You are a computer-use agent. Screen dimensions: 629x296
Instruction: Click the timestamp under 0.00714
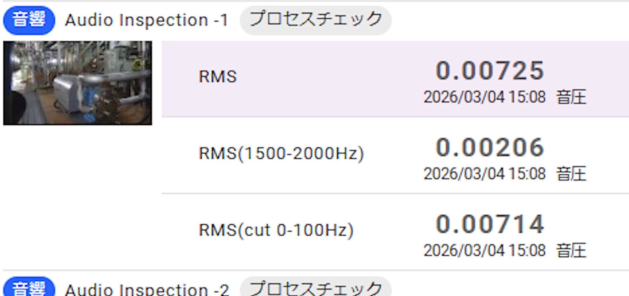485,250
